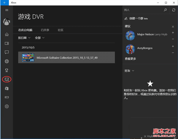Click the 创建一个群 group icon
Viewport: 178px width, 139px height.
[126, 18]
